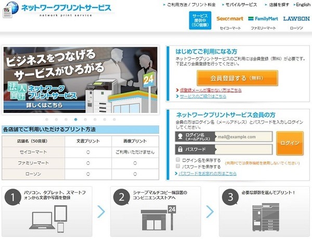Switch to English language link
This screenshot has width=312, height=239.
(x=303, y=5)
